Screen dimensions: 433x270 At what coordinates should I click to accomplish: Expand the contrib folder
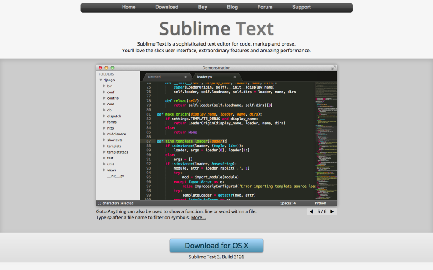pos(104,98)
